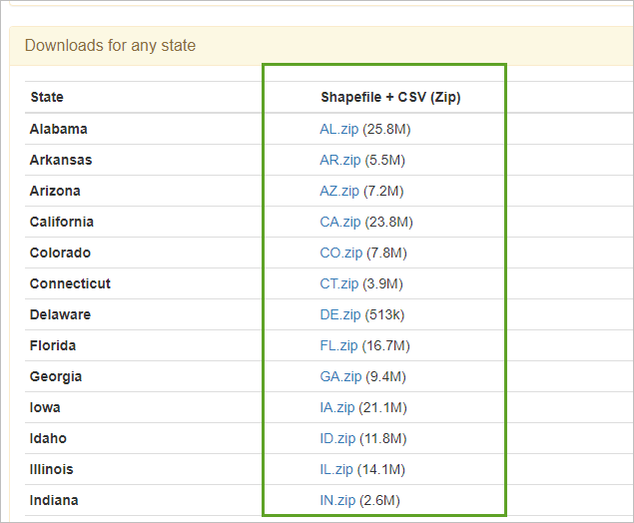The height and width of the screenshot is (523, 634).
Task: Download FL.zip for Florida
Action: (x=338, y=345)
